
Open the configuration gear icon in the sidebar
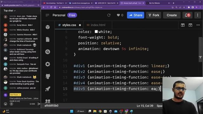[x=48, y=64]
